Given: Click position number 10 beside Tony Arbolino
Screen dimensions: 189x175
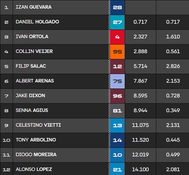Looking at the screenshot, I should click(x=6, y=140).
